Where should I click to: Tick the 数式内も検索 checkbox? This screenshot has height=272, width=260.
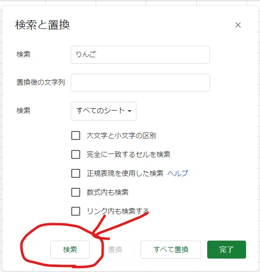(76, 192)
